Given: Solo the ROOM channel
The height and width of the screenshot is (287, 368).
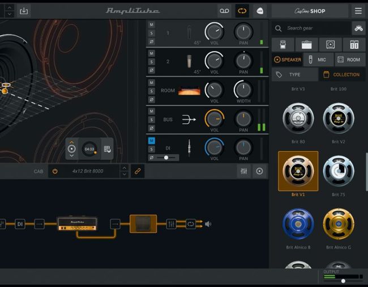Looking at the screenshot, I should pos(151,91).
